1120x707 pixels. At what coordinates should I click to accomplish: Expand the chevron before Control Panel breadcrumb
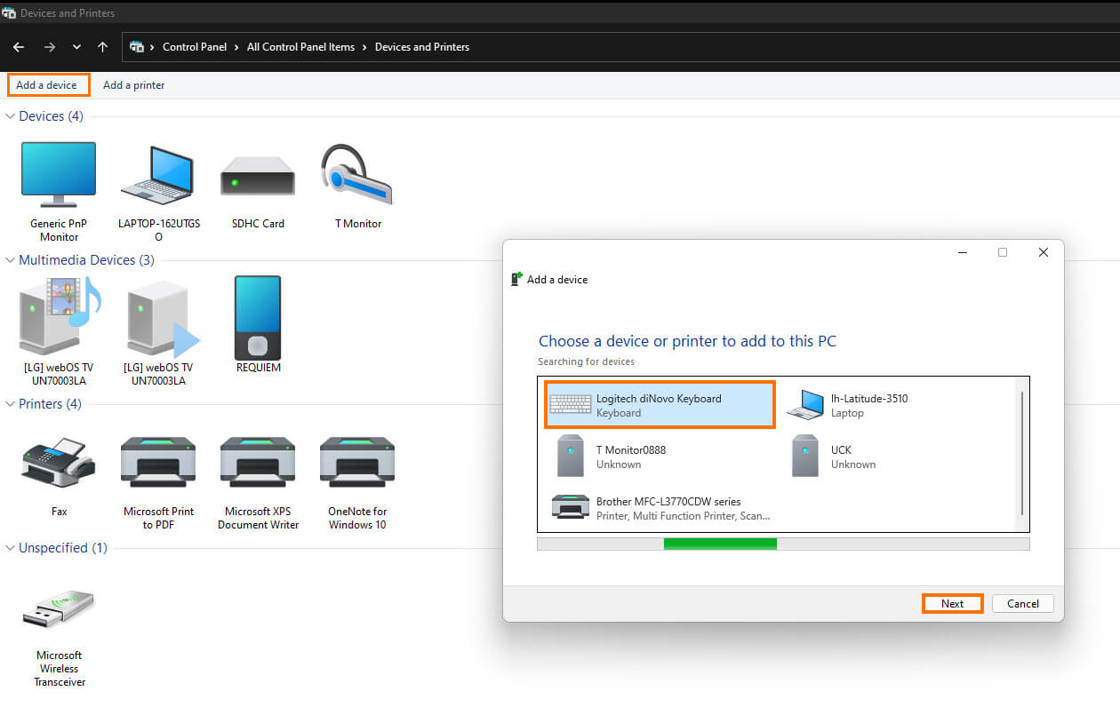[x=153, y=47]
